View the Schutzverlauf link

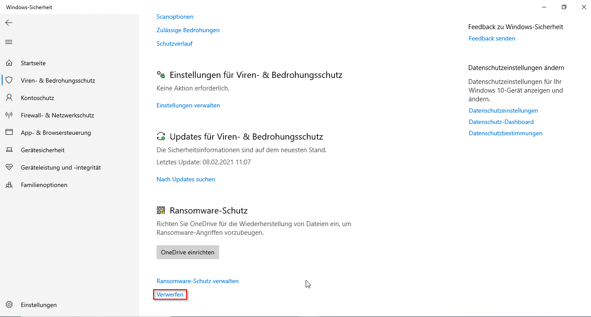point(174,43)
